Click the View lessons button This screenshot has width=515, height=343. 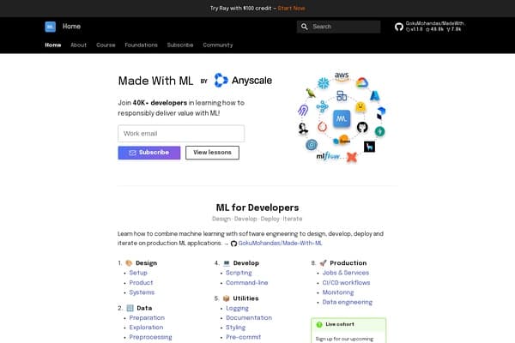pos(212,153)
